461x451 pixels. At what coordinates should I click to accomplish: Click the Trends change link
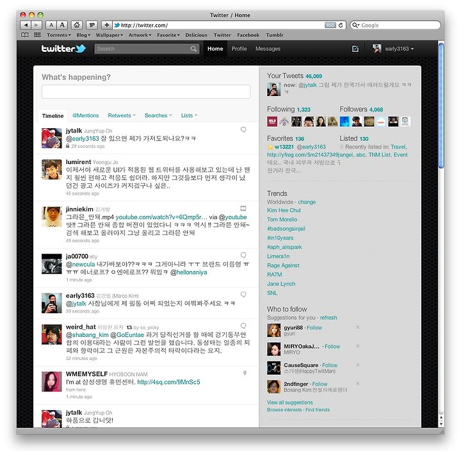coord(307,202)
